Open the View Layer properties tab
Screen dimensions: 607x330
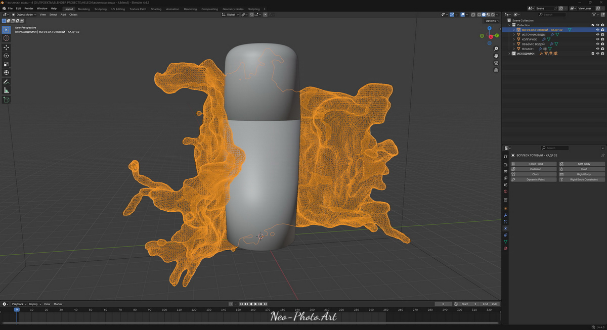pos(505,178)
